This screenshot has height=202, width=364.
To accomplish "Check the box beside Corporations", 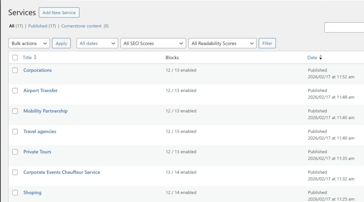I will (x=15, y=70).
